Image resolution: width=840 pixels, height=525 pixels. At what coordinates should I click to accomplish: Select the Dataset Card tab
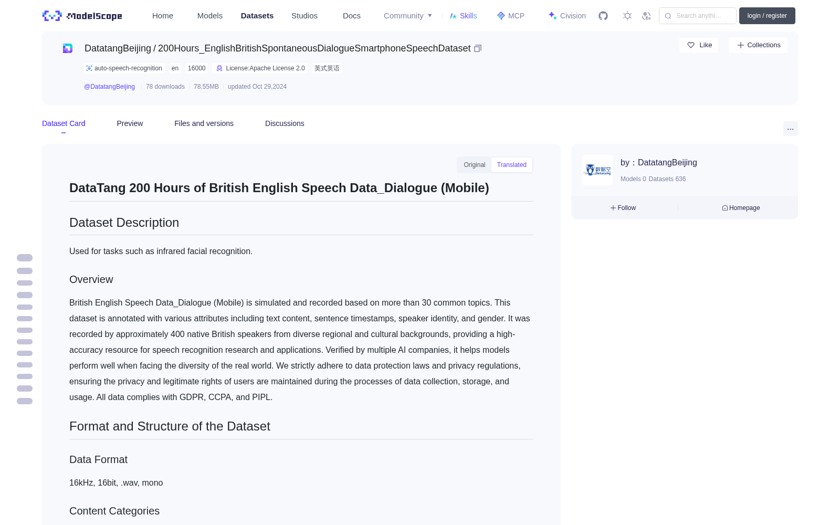[x=64, y=123]
